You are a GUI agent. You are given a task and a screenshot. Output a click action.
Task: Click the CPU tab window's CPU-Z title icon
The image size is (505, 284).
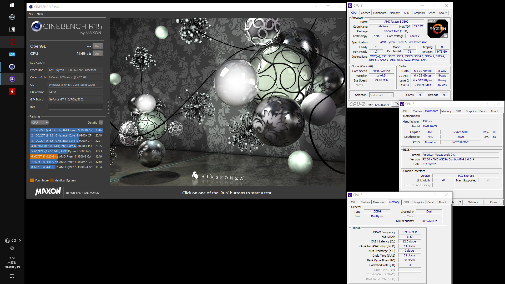350,6
